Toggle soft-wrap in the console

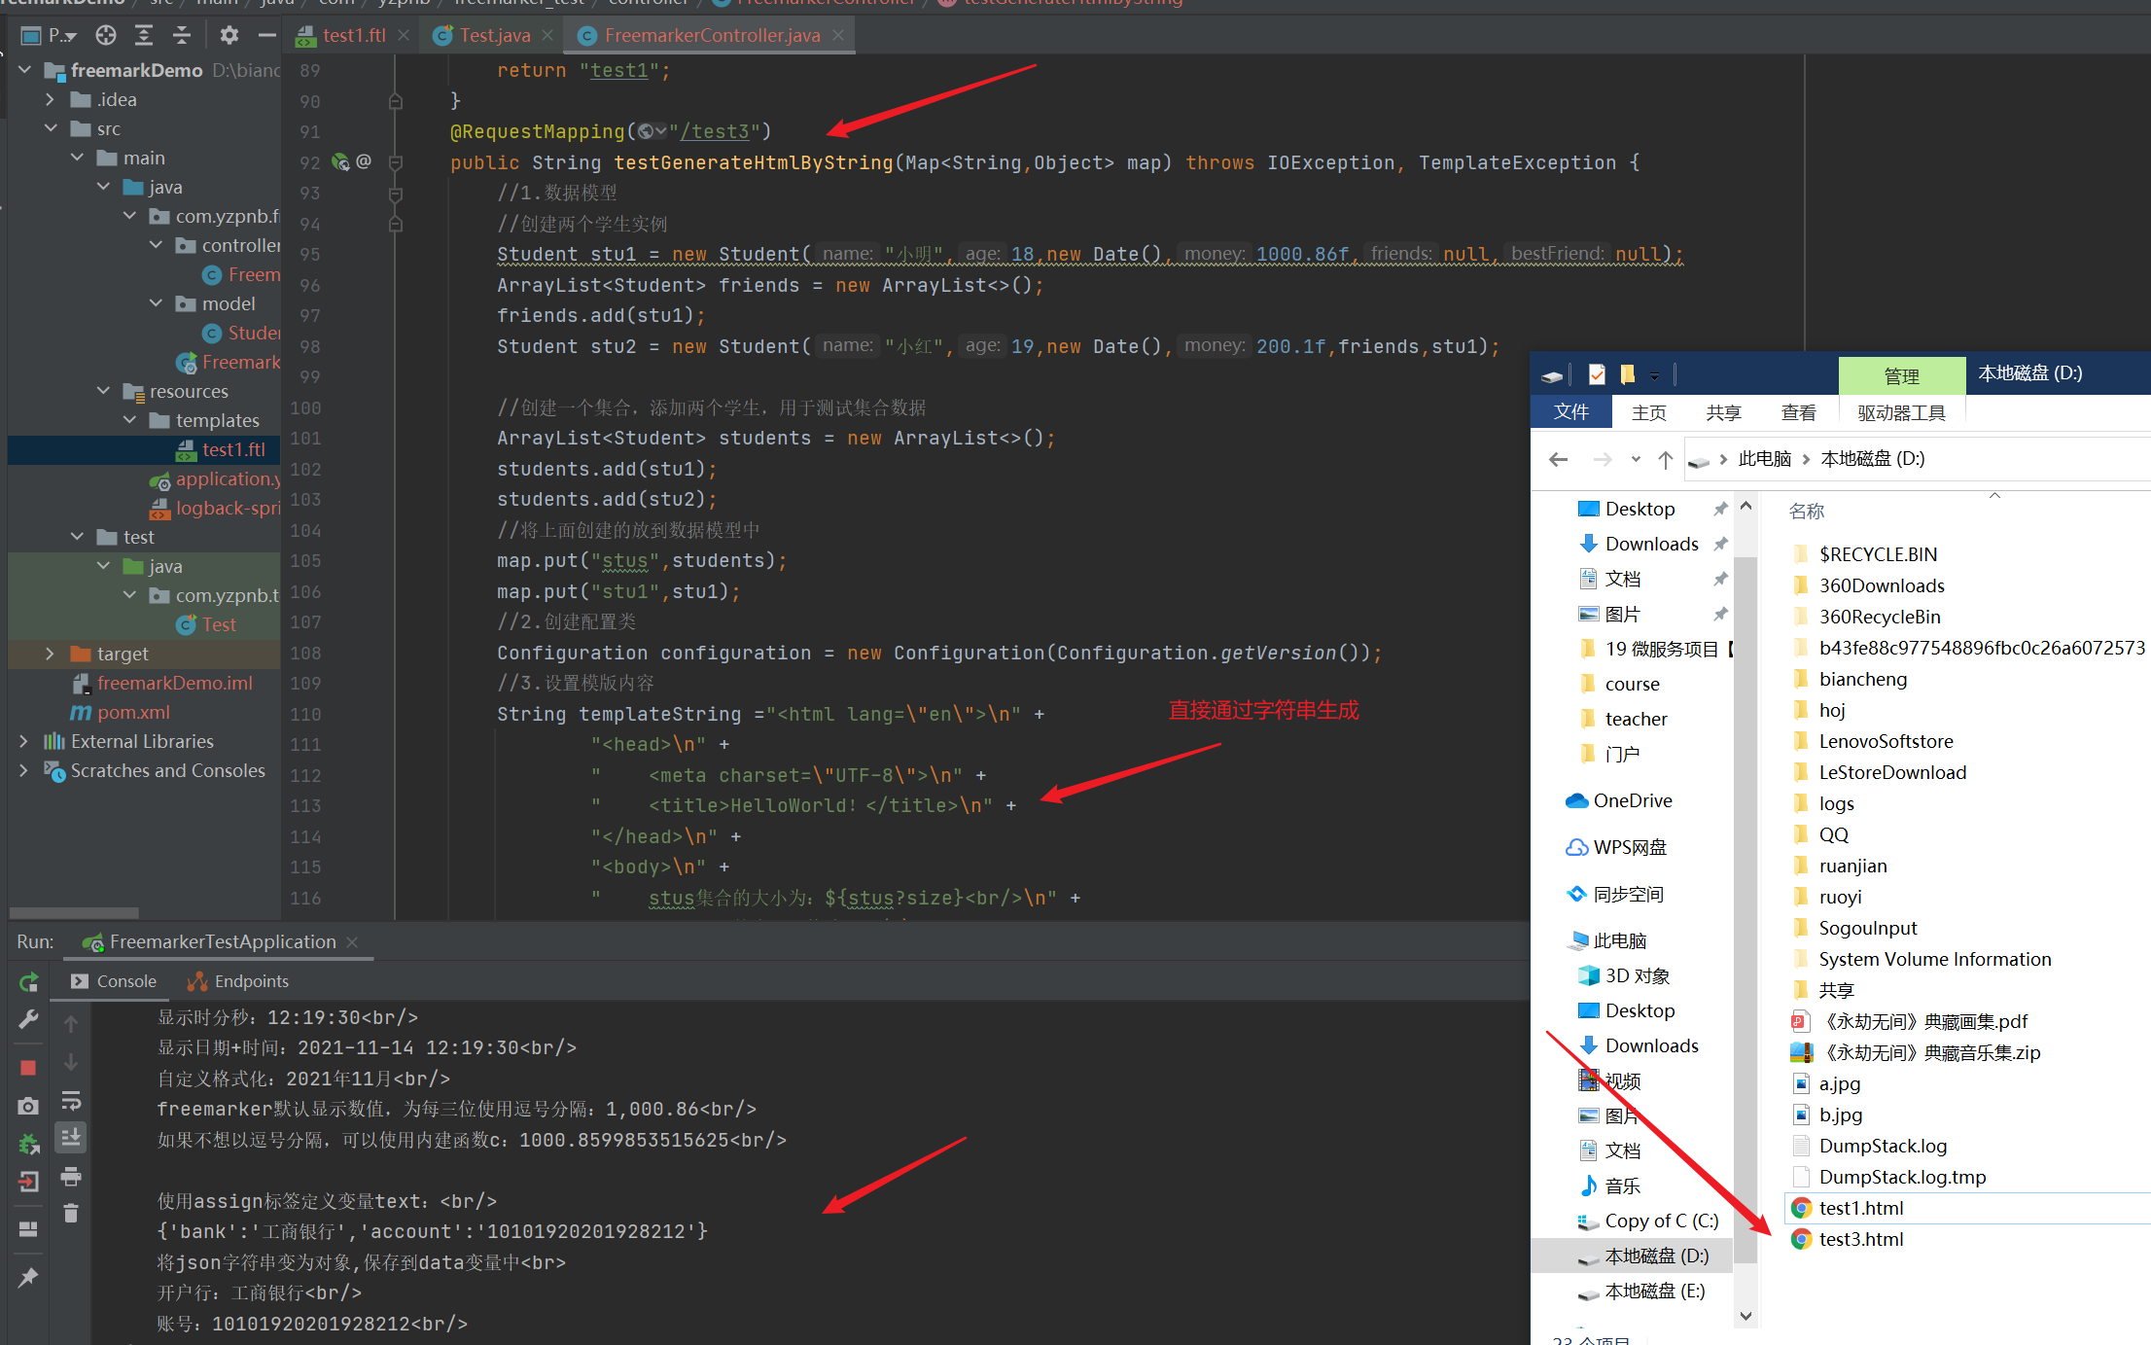tap(70, 1101)
